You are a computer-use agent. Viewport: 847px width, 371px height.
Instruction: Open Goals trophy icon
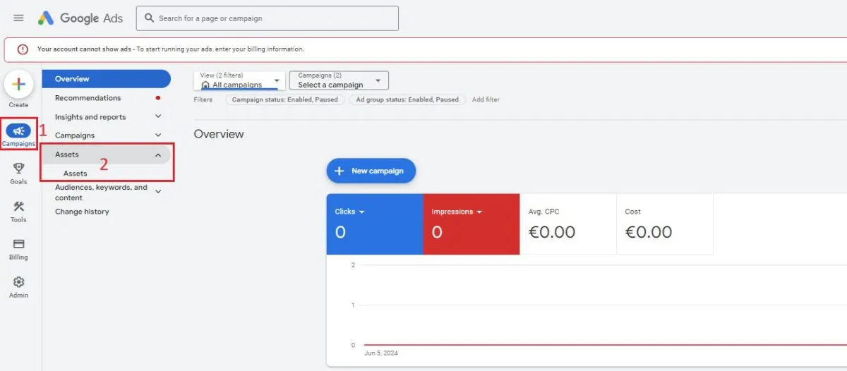18,169
